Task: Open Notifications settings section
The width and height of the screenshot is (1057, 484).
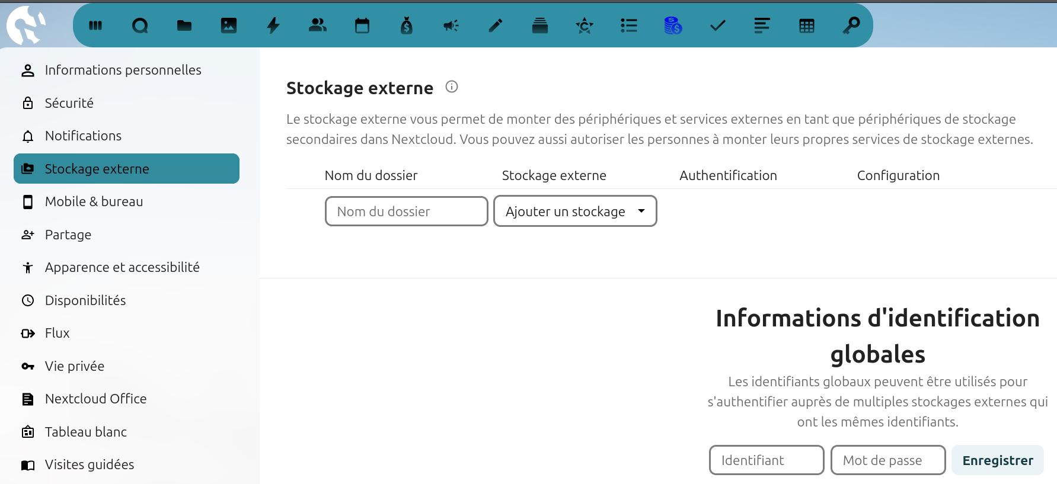Action: point(126,136)
